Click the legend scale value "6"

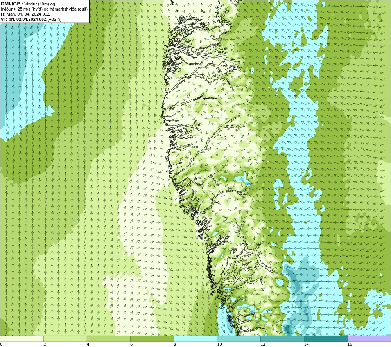(x=131, y=345)
